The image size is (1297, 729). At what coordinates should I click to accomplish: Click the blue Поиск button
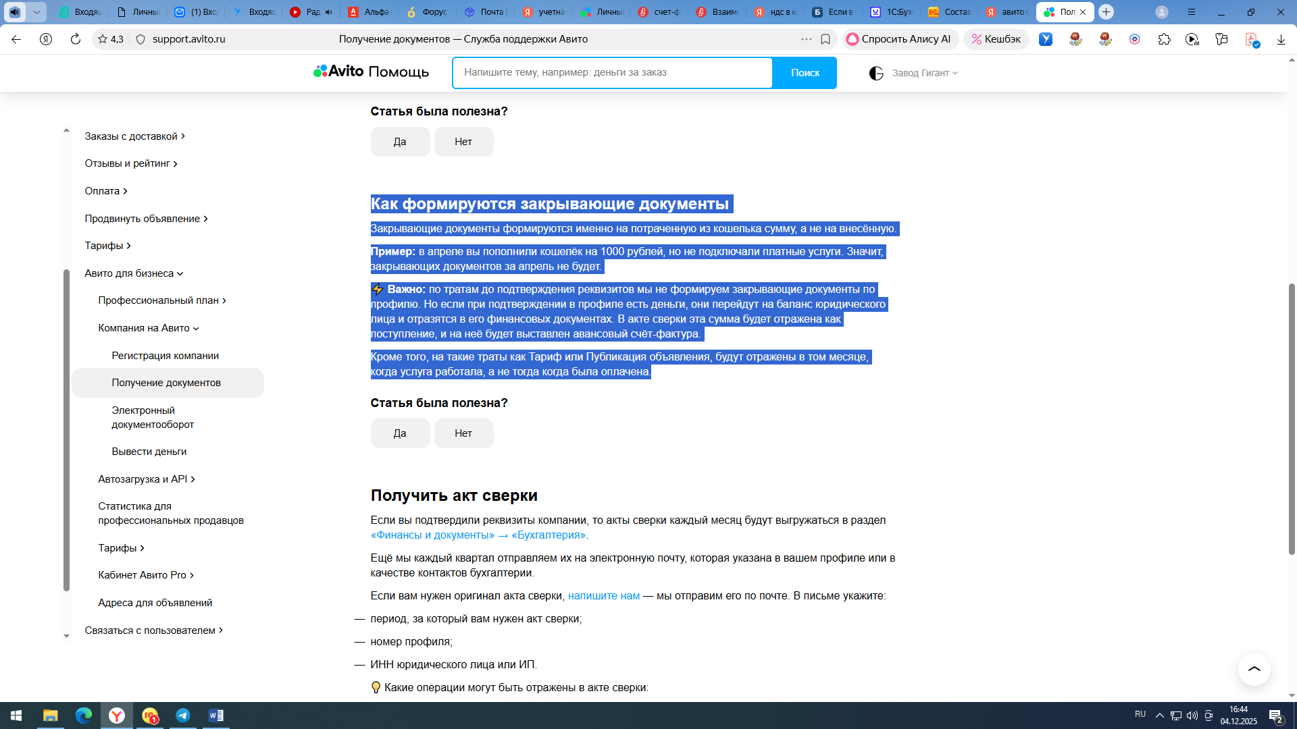(x=805, y=73)
